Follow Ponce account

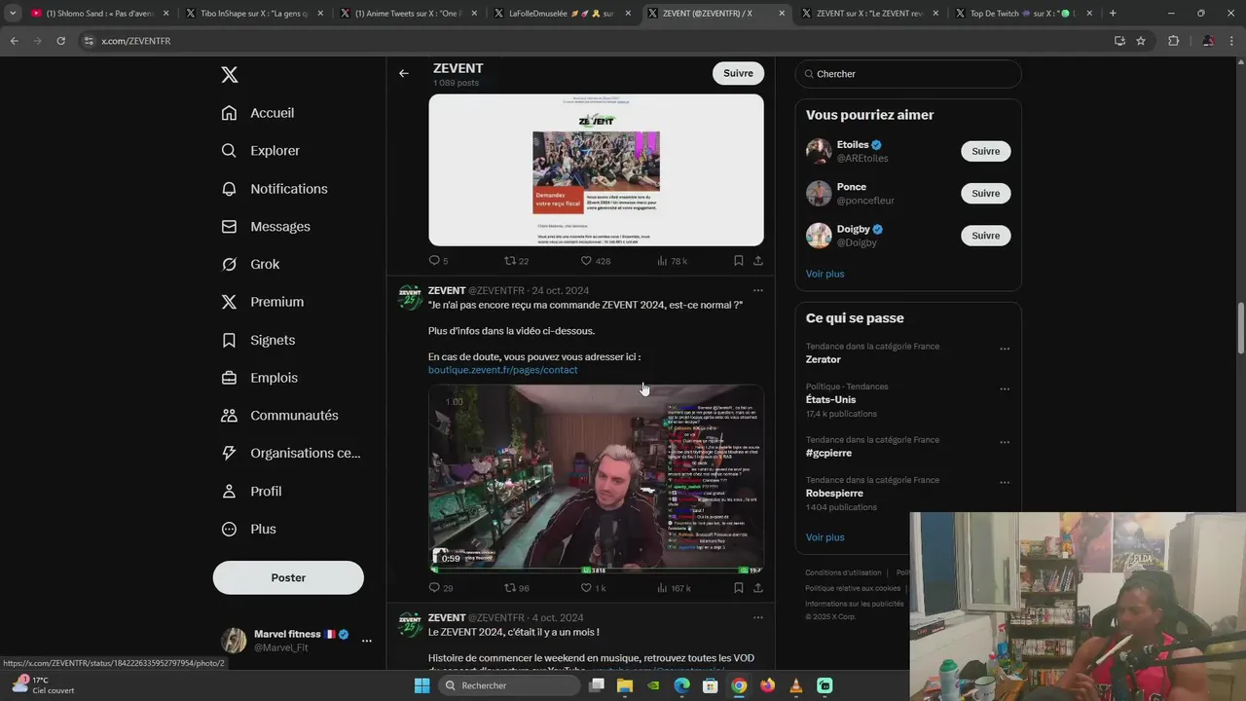(985, 193)
